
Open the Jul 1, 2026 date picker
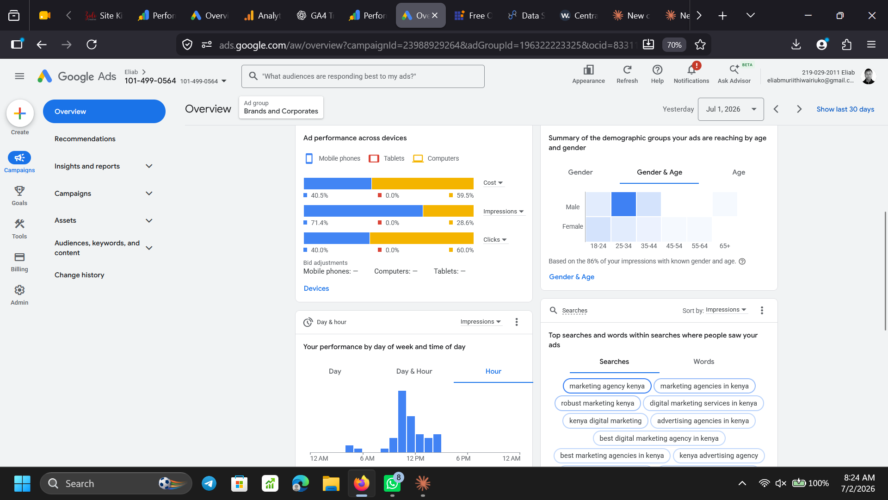[731, 109]
